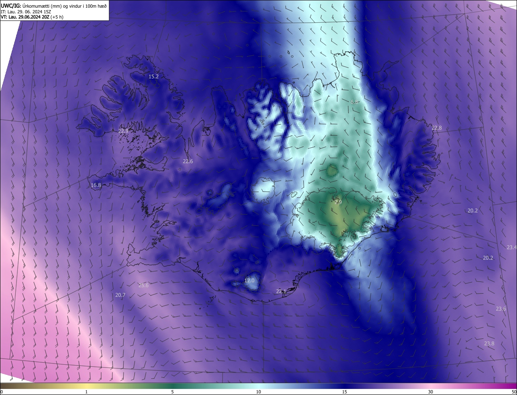The height and width of the screenshot is (395, 517).
Task: Click the 5 tick on the colour scale
Action: click(172, 392)
